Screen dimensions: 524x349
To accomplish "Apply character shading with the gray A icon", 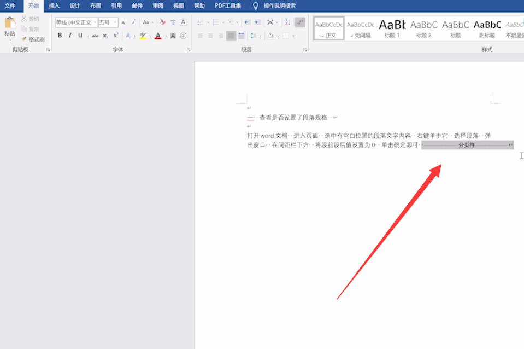I will pos(173,36).
